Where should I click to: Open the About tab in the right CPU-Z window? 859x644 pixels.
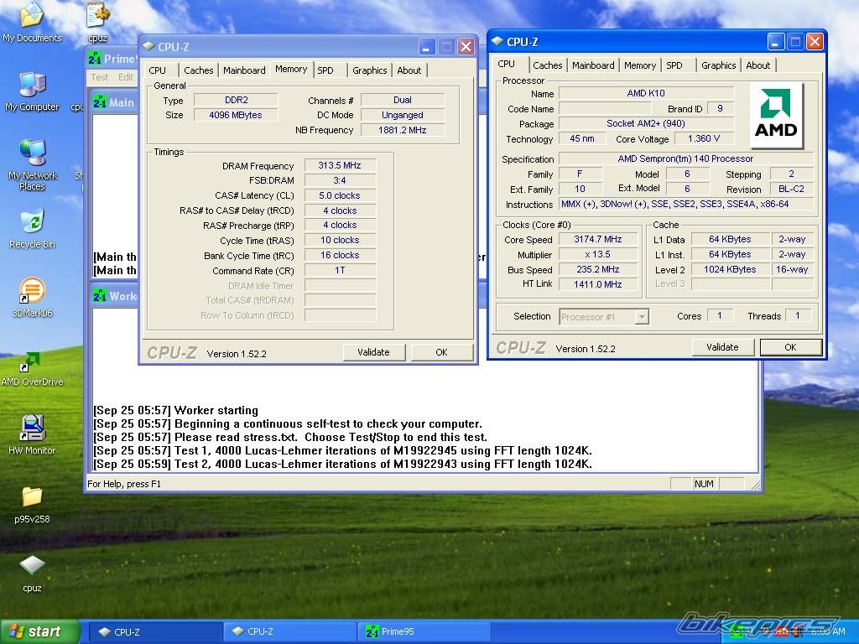(757, 65)
